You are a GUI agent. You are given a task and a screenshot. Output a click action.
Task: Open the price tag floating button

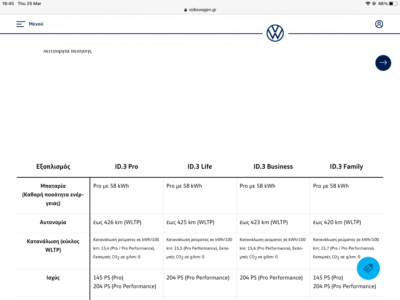[x=368, y=268]
